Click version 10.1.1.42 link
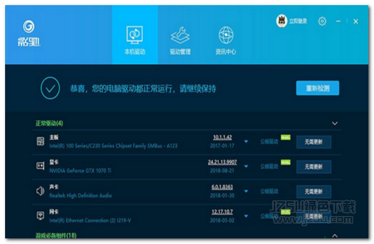 pos(222,137)
